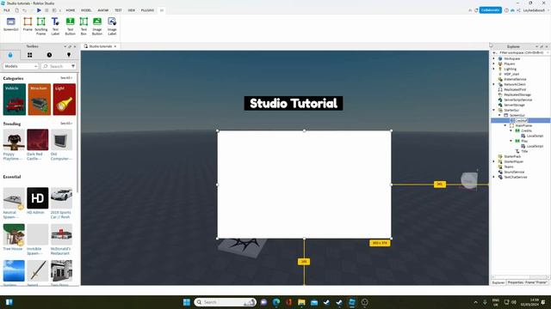The width and height of the screenshot is (551, 309).
Task: Create a new file from quick toolbar
Action: [16, 10]
